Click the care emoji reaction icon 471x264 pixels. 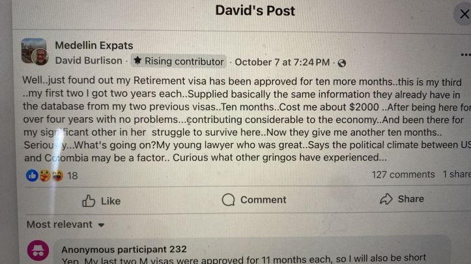(44, 176)
